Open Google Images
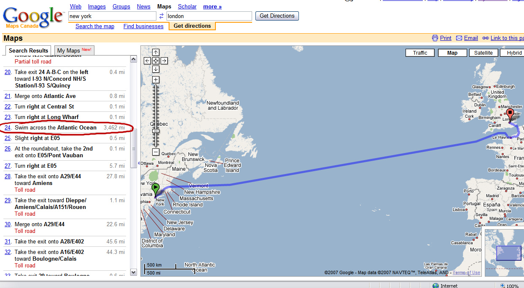Screen dimensions: 524x288 pos(97,6)
